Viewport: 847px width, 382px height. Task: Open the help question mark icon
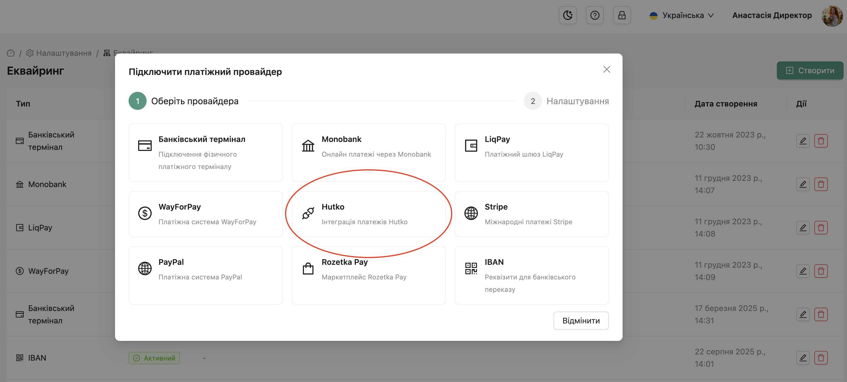(x=594, y=15)
